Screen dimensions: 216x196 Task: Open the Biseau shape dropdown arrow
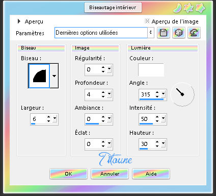(54, 76)
